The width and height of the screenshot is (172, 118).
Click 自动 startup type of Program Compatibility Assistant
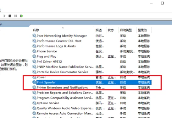pos(123,98)
